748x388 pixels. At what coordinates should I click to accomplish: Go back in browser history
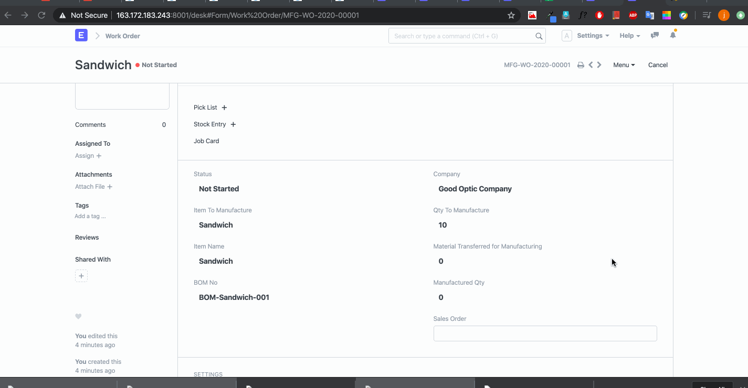coord(8,15)
